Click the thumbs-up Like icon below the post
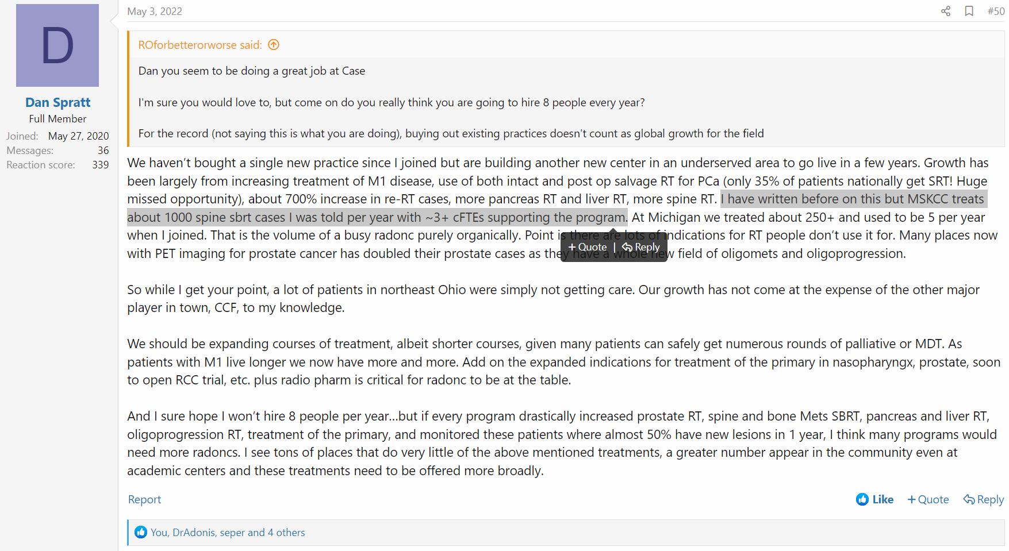1009x551 pixels. tap(862, 499)
